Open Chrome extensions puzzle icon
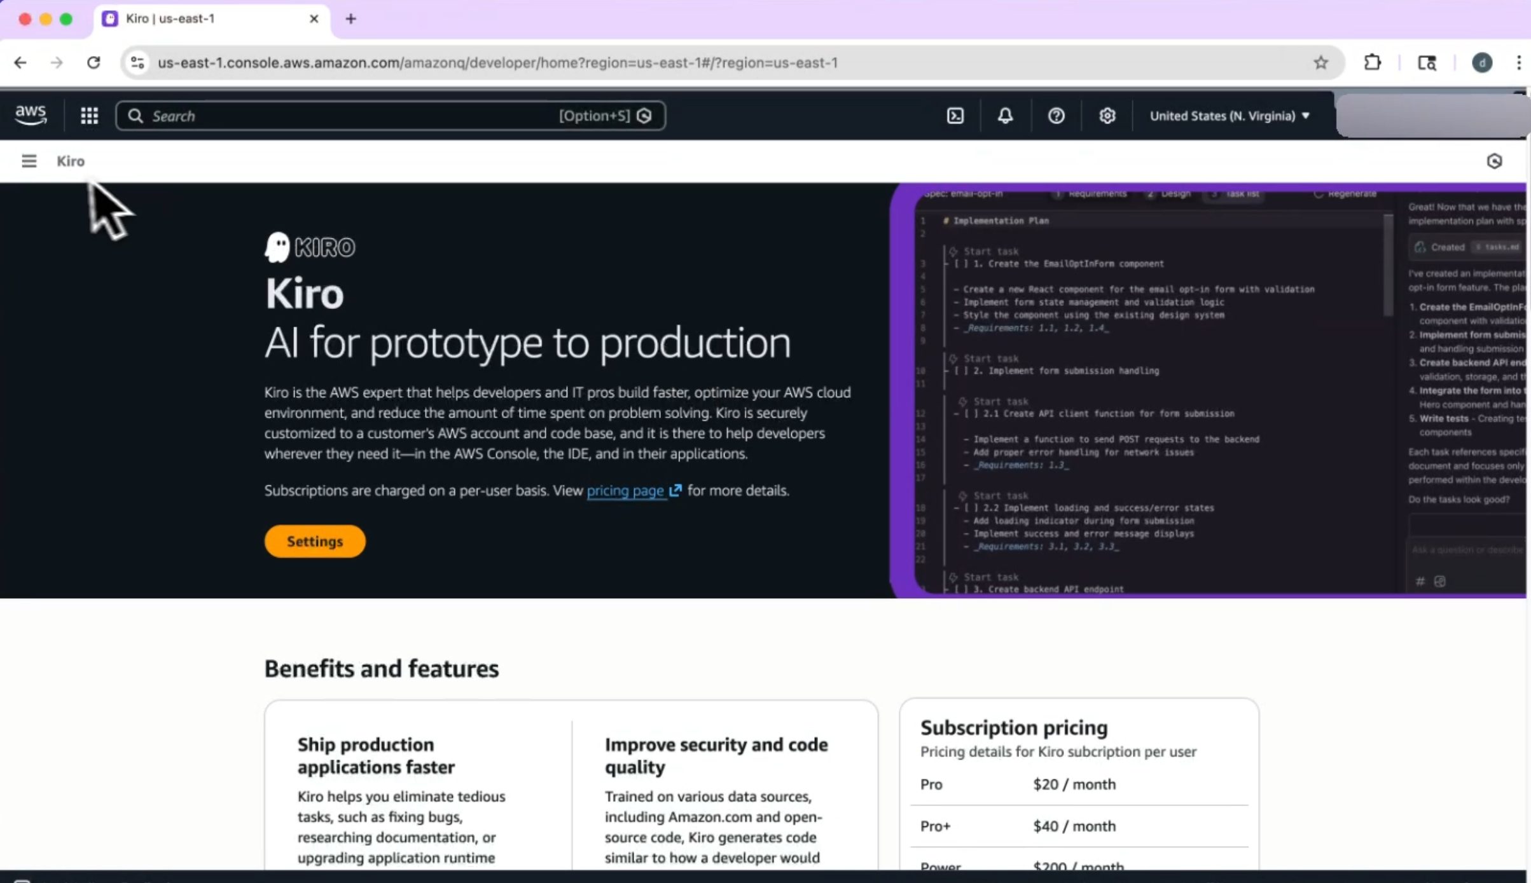 (x=1372, y=62)
